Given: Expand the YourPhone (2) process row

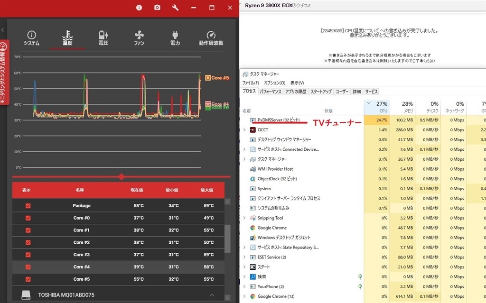Looking at the screenshot, I should pos(244,286).
